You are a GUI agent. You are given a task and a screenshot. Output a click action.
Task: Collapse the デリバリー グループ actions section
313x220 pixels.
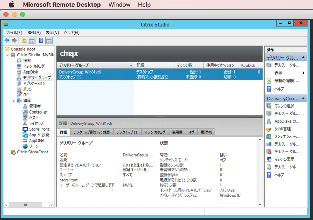pyautogui.click(x=304, y=58)
